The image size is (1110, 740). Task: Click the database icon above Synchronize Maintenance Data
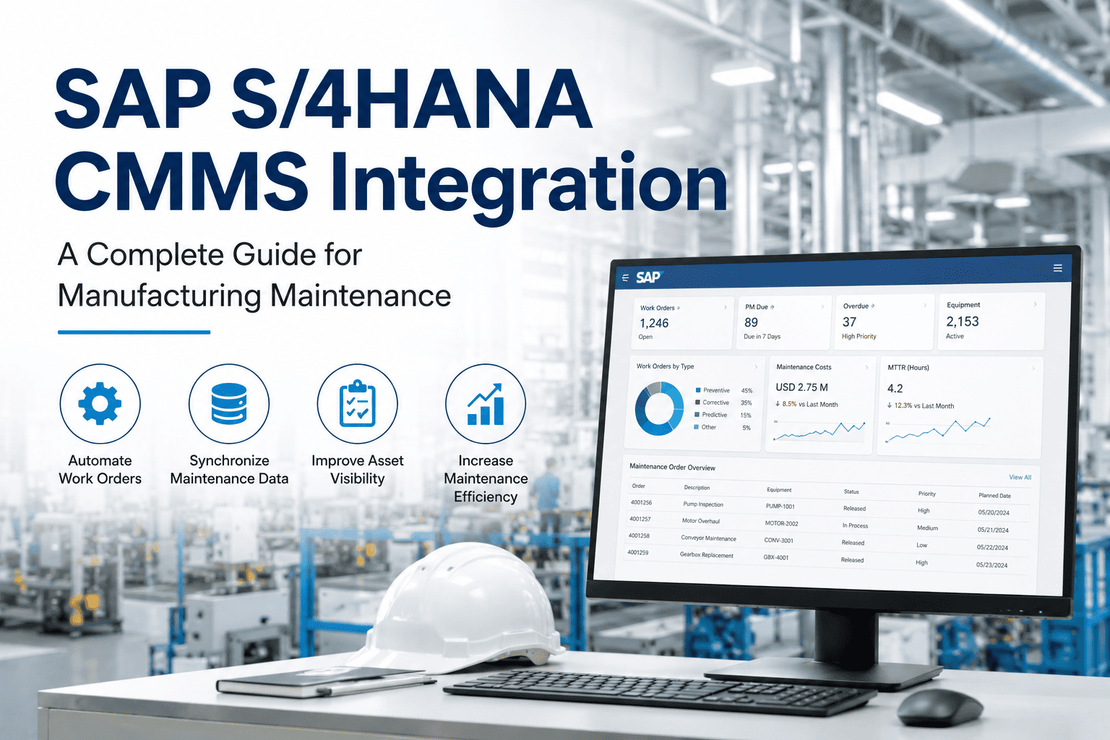(x=229, y=403)
